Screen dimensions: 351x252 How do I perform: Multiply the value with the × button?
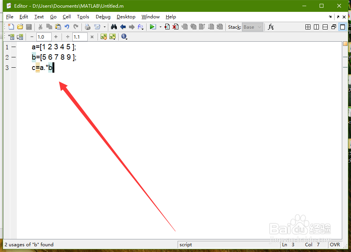92,37
